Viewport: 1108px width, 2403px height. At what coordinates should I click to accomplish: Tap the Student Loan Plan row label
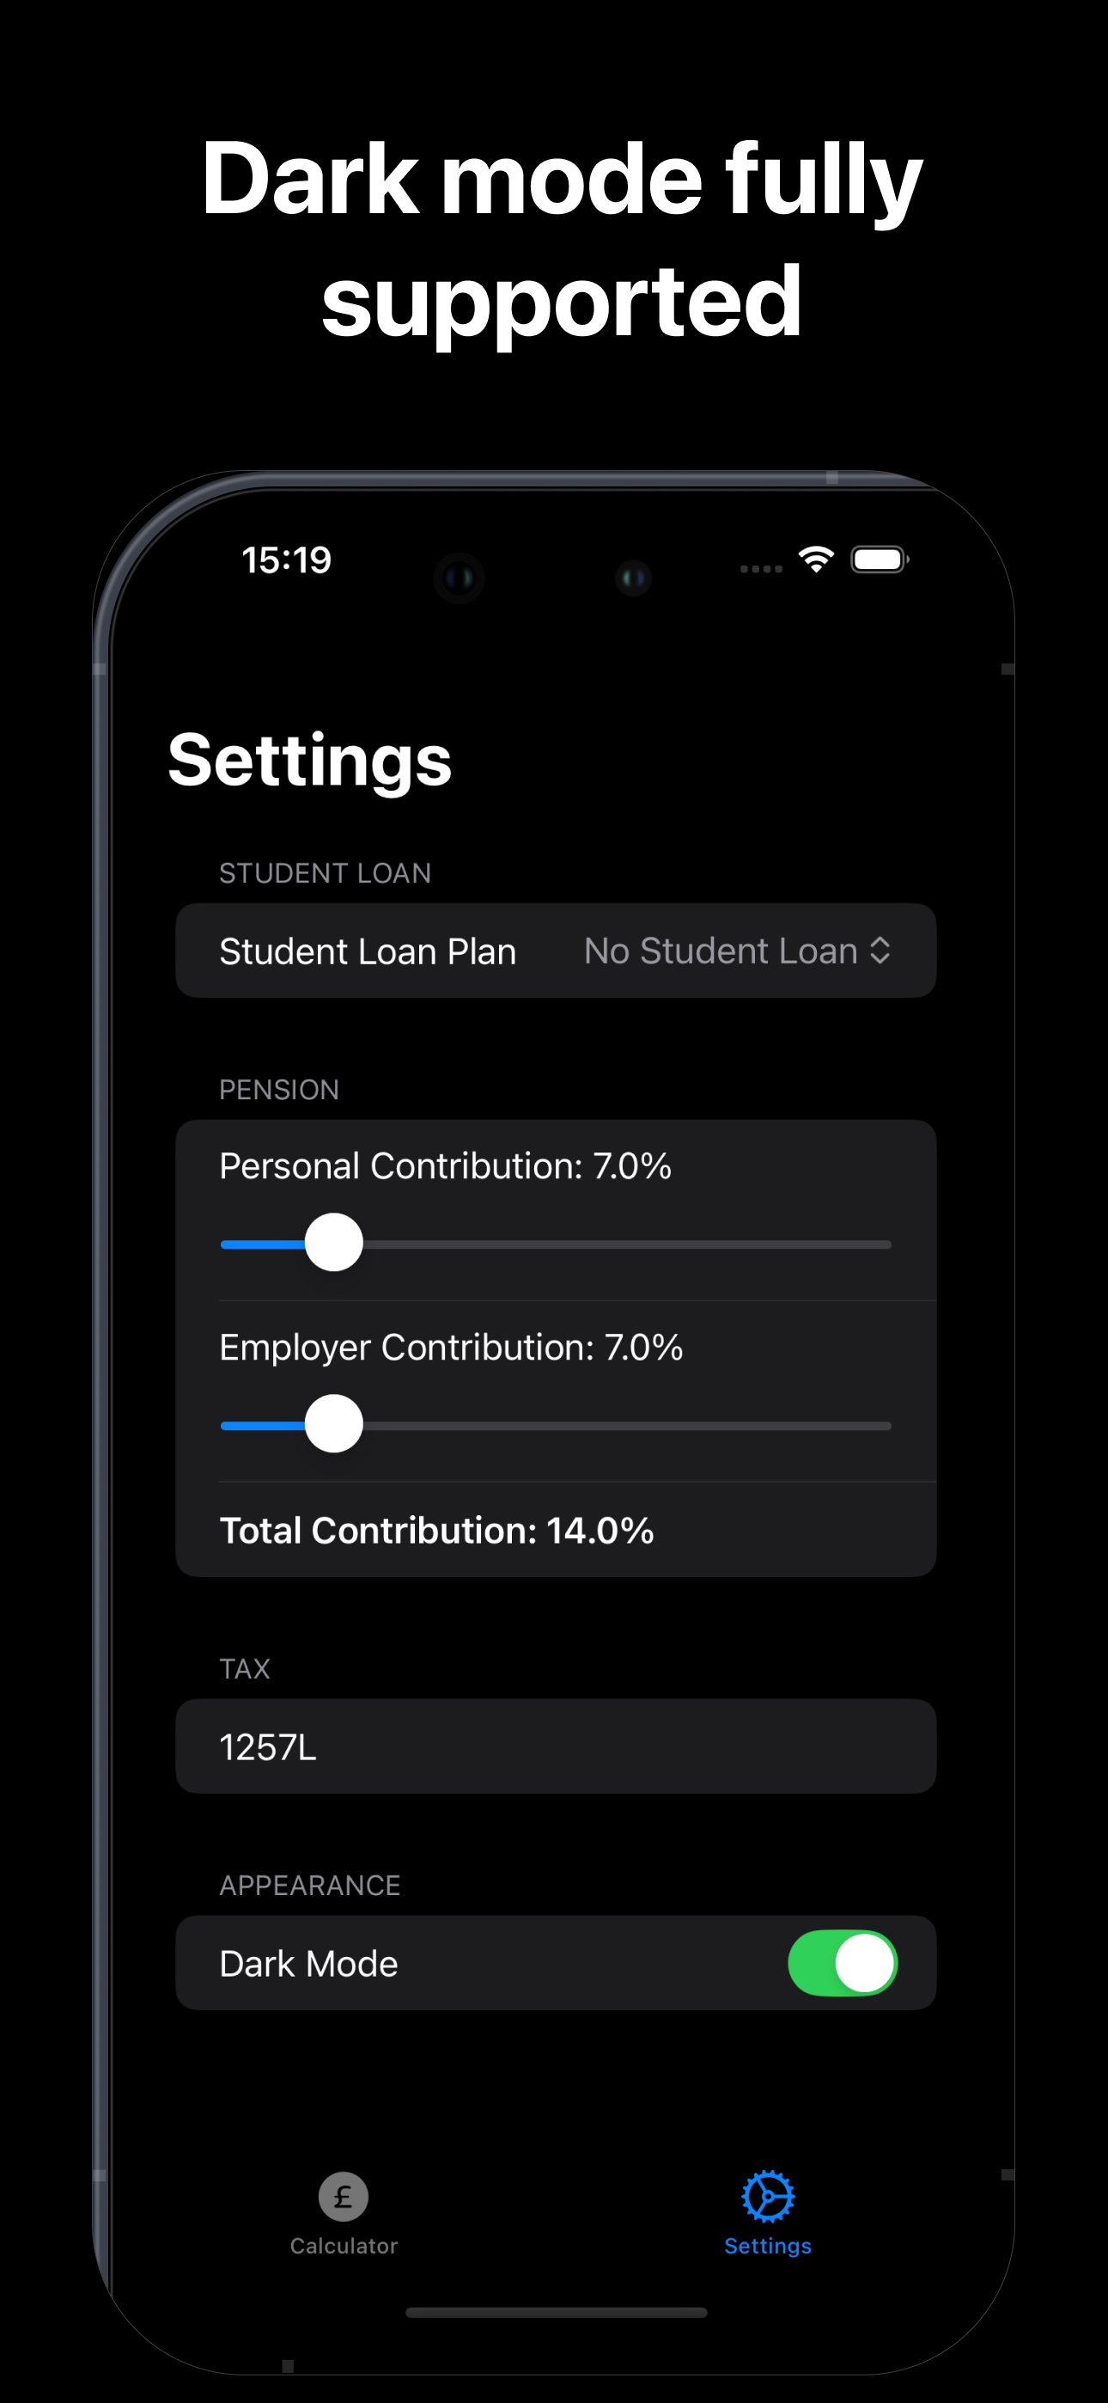[x=368, y=951]
